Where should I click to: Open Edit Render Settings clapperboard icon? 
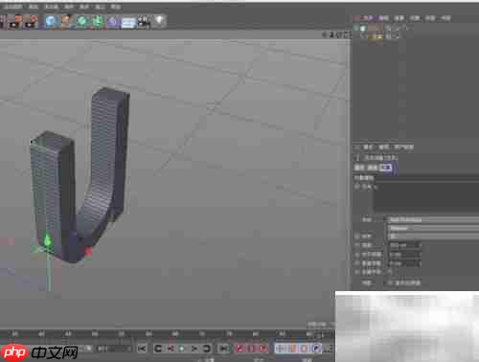[32, 21]
